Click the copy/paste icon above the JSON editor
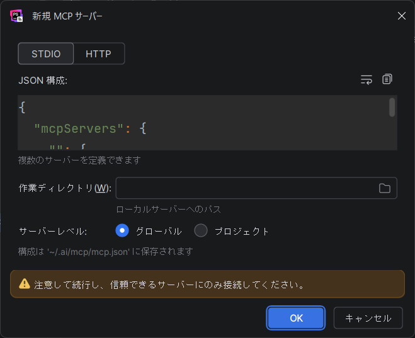 point(387,79)
